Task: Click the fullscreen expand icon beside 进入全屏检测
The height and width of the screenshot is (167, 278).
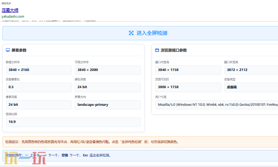Action: click(131, 33)
